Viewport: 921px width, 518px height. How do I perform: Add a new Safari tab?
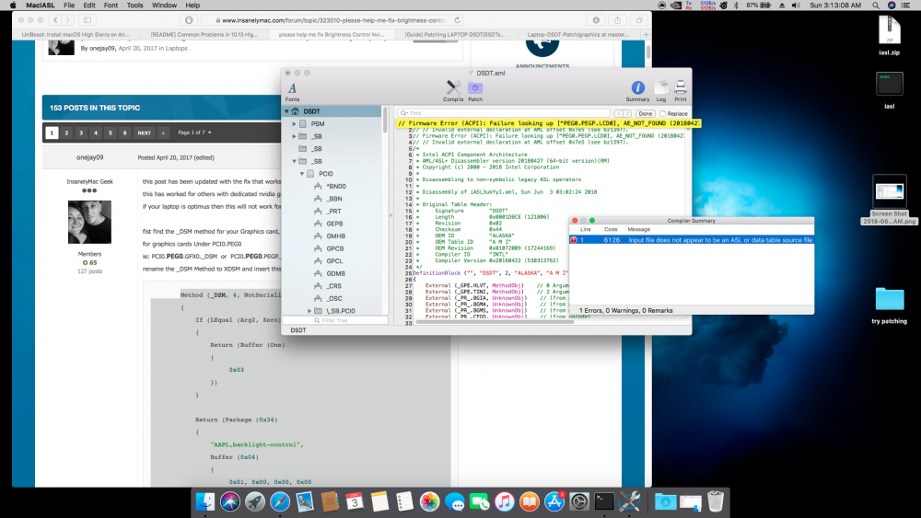(x=647, y=35)
